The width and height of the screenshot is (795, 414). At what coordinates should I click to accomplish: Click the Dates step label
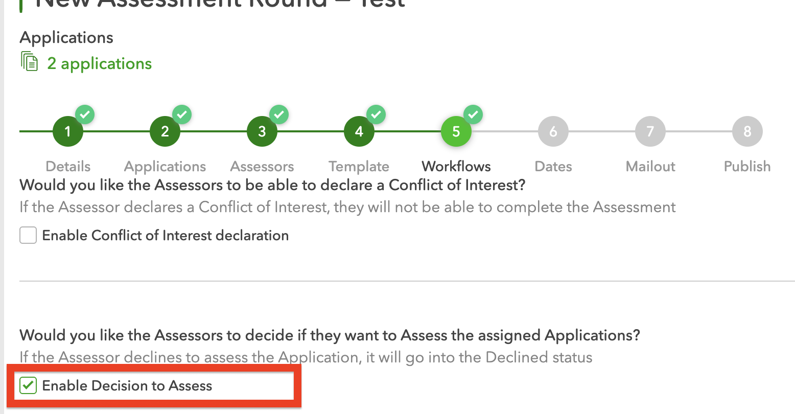pos(553,166)
